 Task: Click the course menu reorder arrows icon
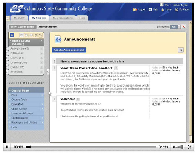[x=40, y=35]
